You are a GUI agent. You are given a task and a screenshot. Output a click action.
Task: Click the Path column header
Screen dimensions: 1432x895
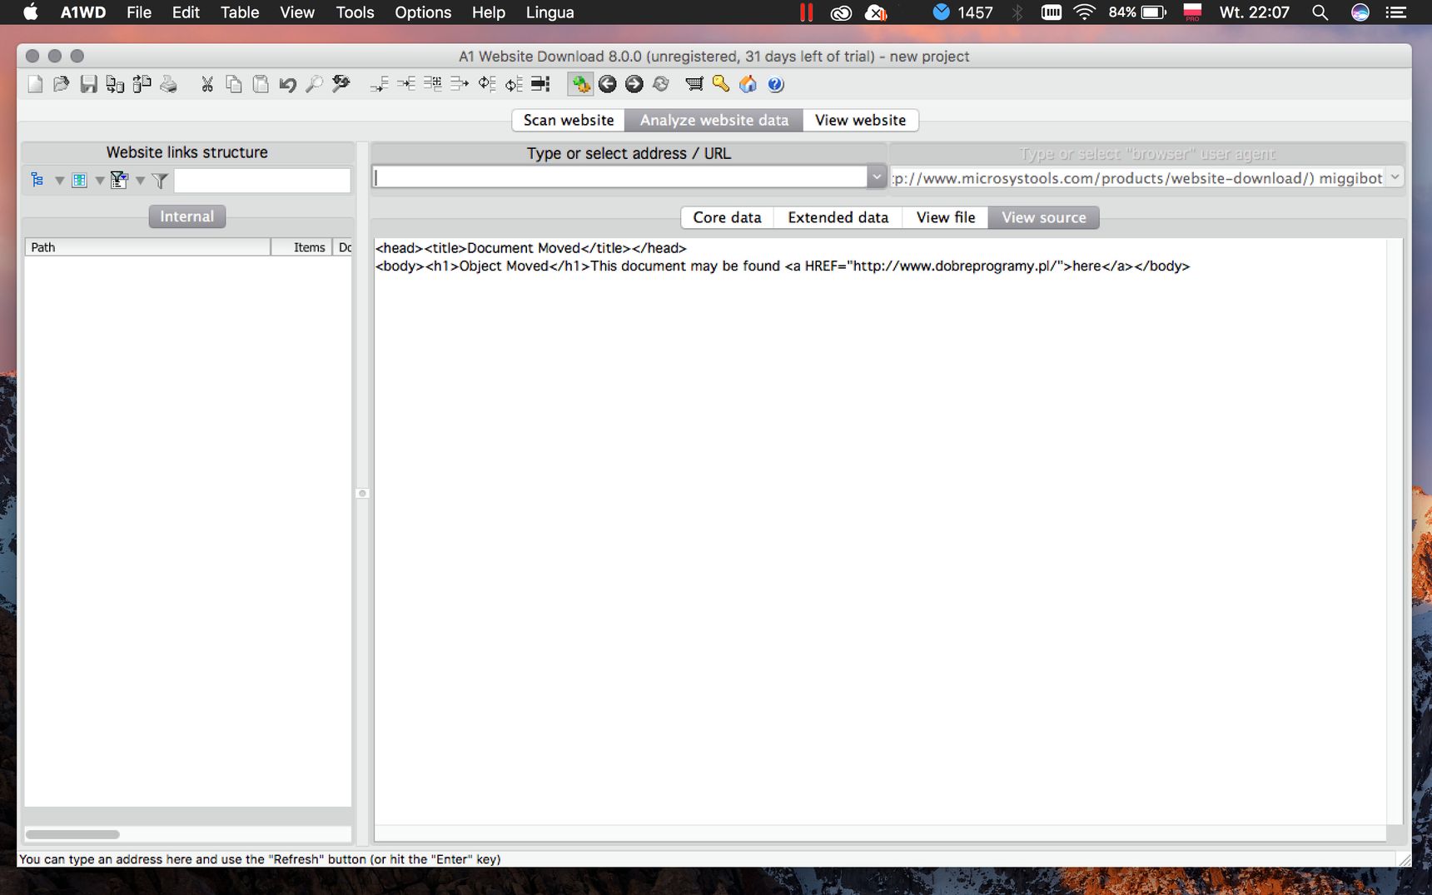[x=147, y=247]
